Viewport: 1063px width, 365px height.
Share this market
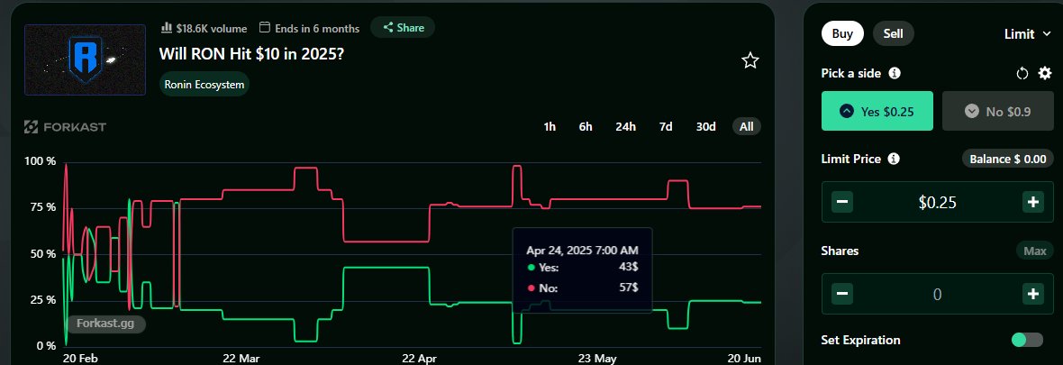[403, 28]
